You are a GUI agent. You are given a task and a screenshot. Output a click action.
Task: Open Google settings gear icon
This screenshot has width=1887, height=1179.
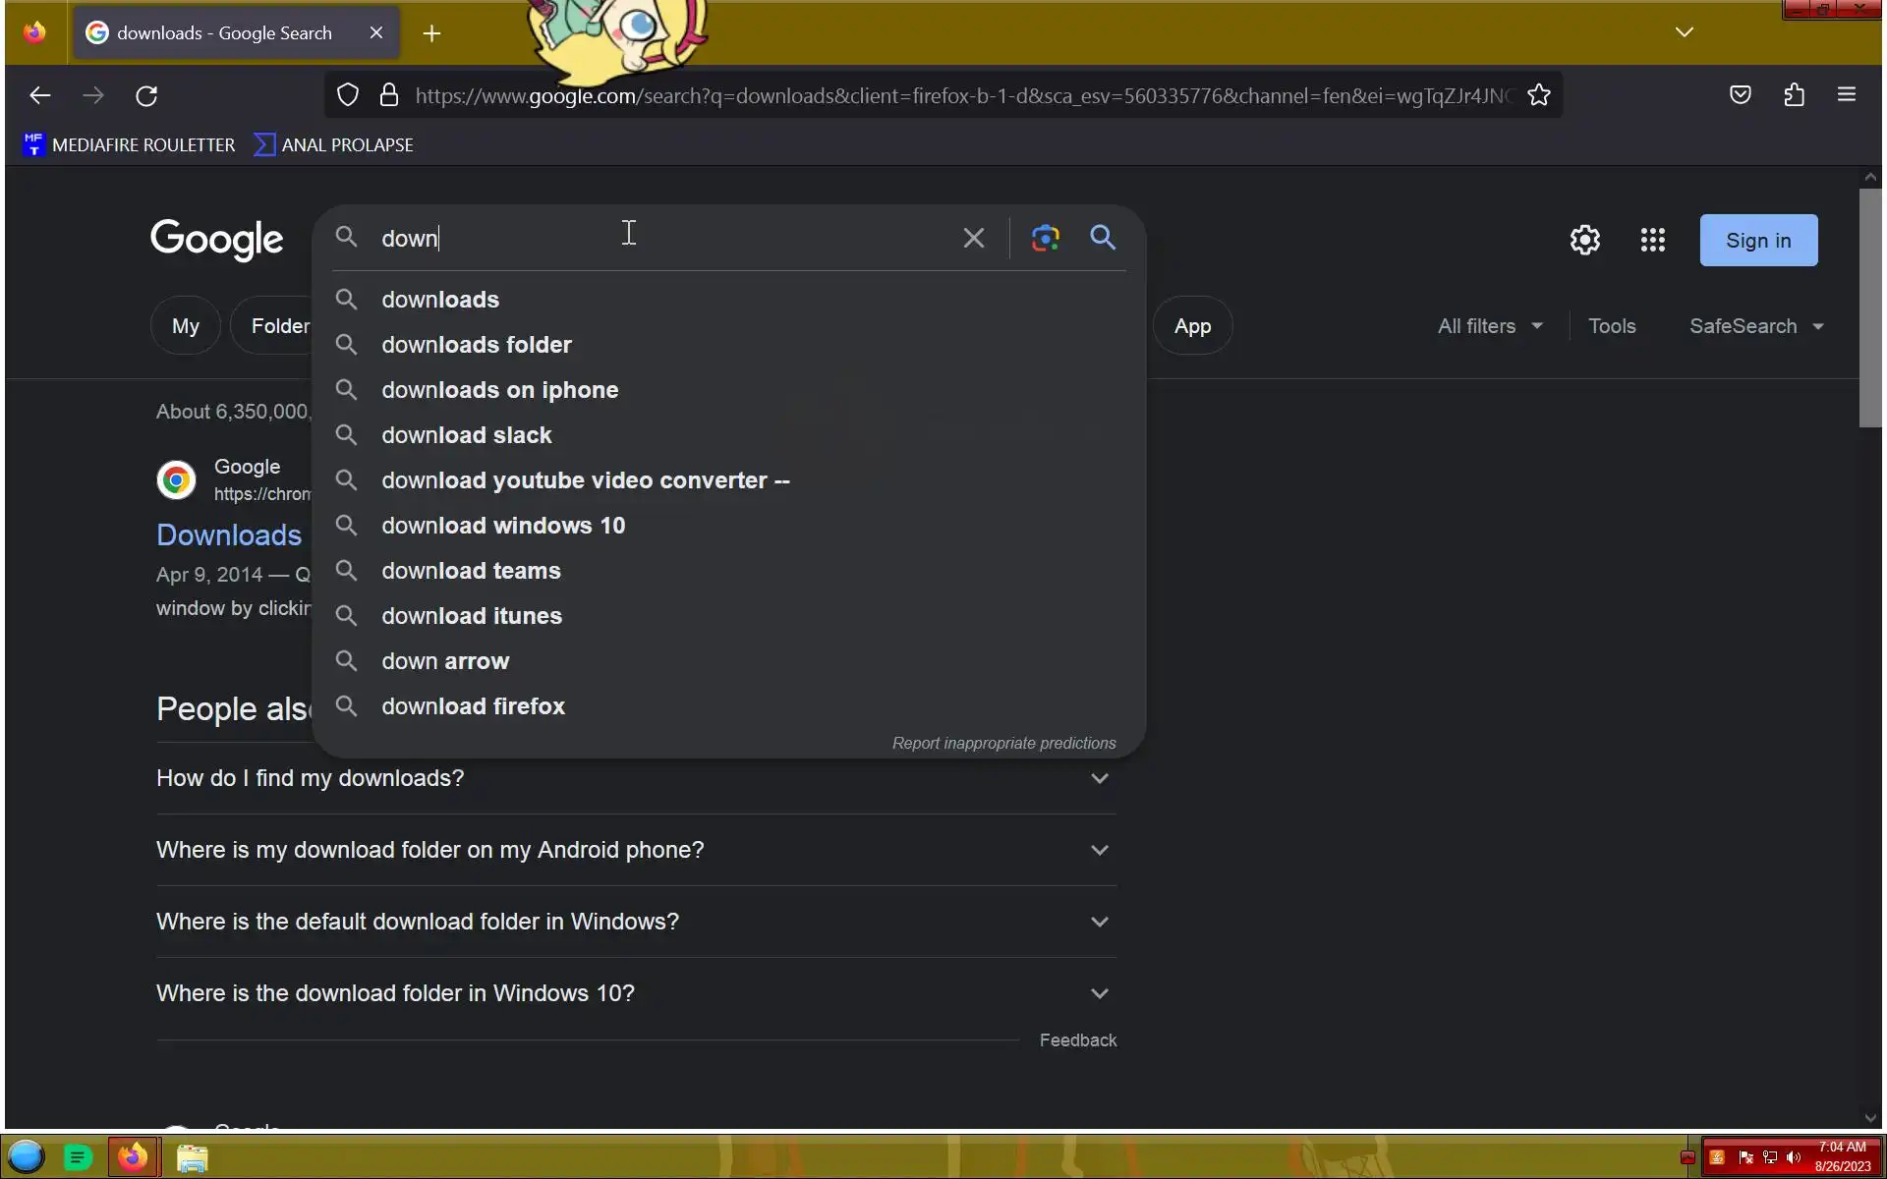pos(1584,240)
